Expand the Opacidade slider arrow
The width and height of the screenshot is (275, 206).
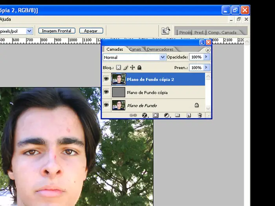[206, 57]
